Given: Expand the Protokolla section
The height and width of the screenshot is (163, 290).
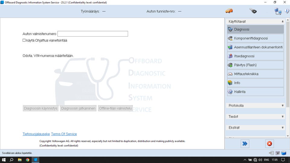Looking at the screenshot, I should pos(282,106).
